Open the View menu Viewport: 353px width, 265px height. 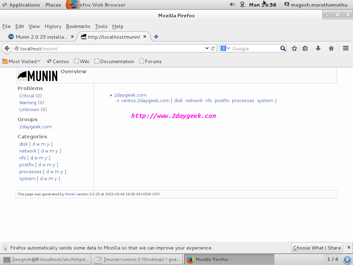tap(34, 26)
